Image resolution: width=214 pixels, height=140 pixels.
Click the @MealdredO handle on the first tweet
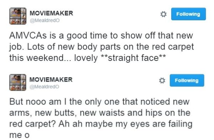[45, 20]
